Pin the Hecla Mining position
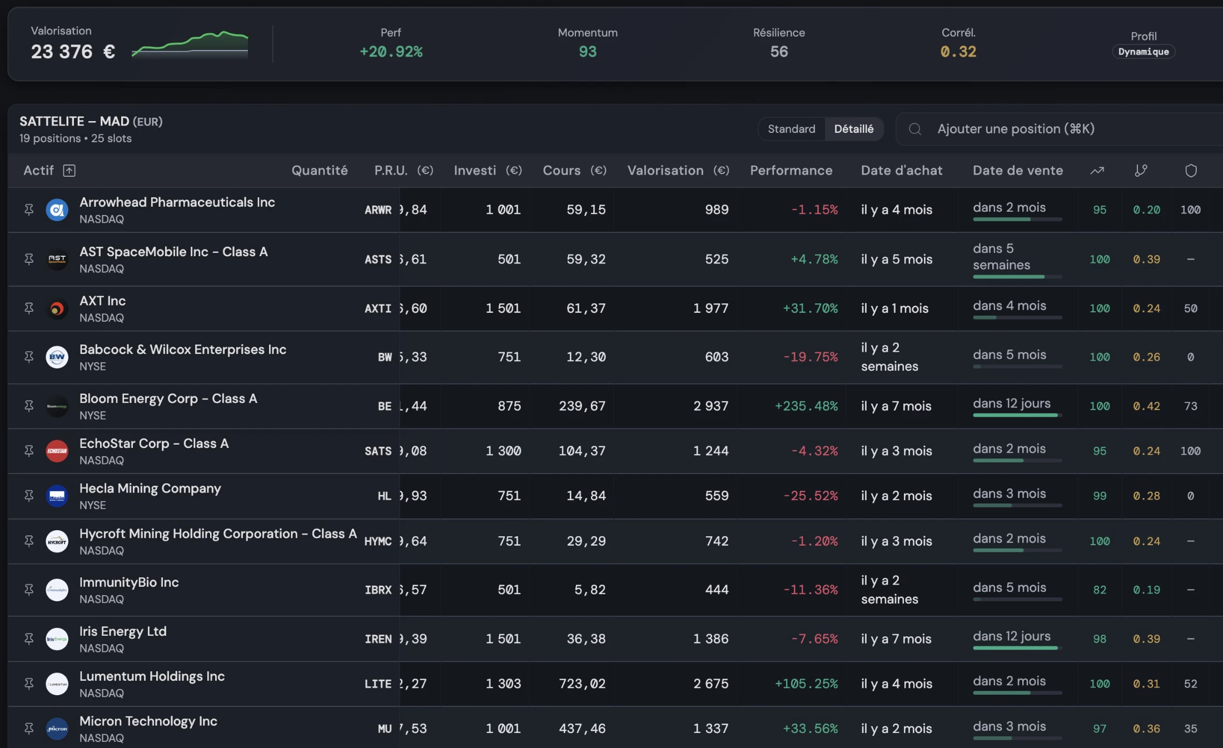 (29, 496)
